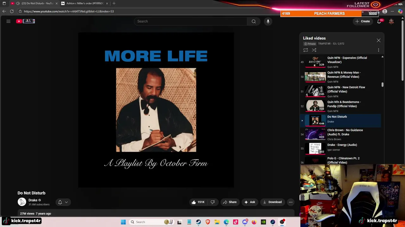Open Discord from the taskbar
405x227 pixels.
click(x=245, y=222)
